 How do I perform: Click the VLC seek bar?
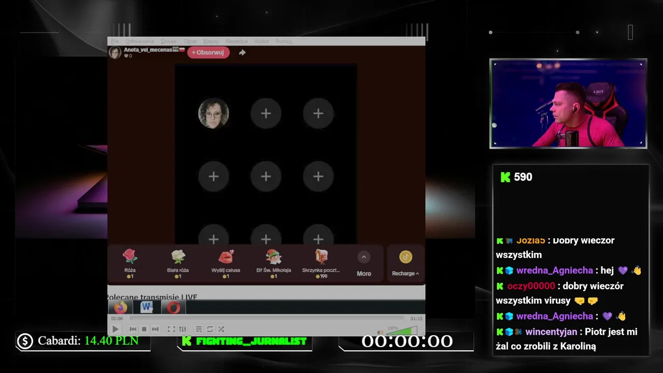click(267, 318)
